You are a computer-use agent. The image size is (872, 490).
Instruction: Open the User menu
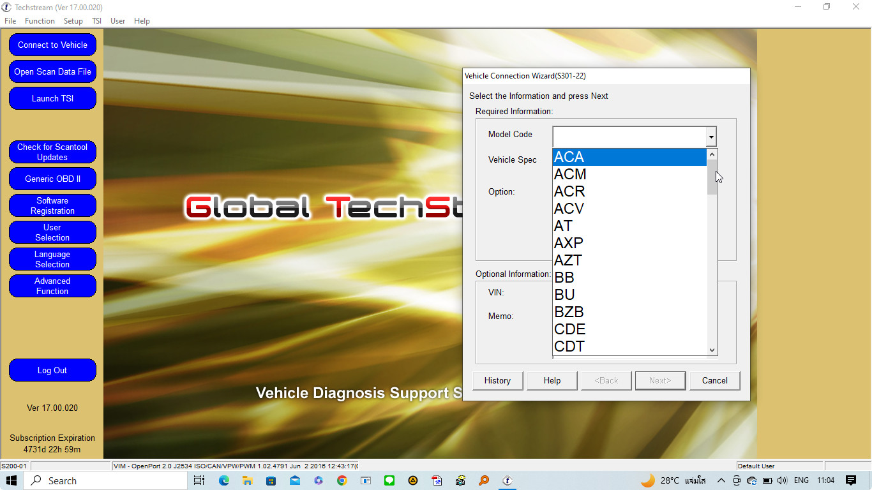pos(117,21)
